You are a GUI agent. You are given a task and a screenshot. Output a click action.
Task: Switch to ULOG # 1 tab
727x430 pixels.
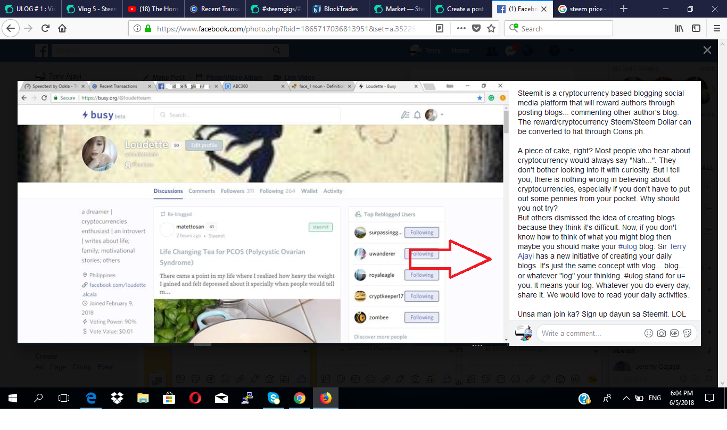point(30,9)
